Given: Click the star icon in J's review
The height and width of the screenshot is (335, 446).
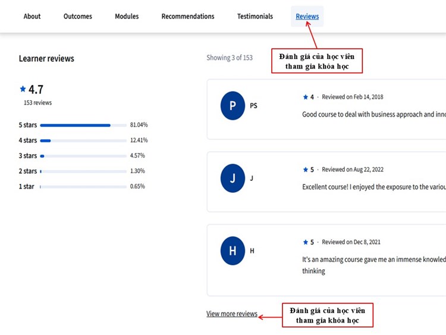Looking at the screenshot, I should pos(306,170).
